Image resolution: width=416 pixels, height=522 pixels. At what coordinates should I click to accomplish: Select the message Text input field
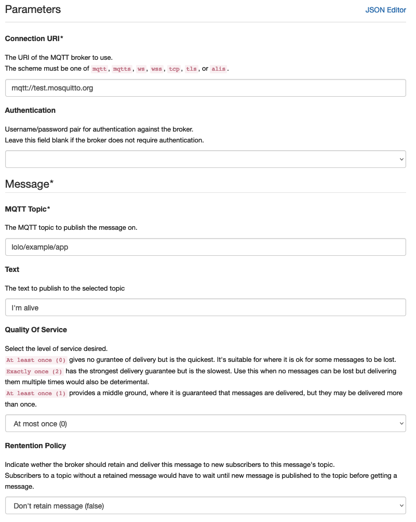coord(205,307)
